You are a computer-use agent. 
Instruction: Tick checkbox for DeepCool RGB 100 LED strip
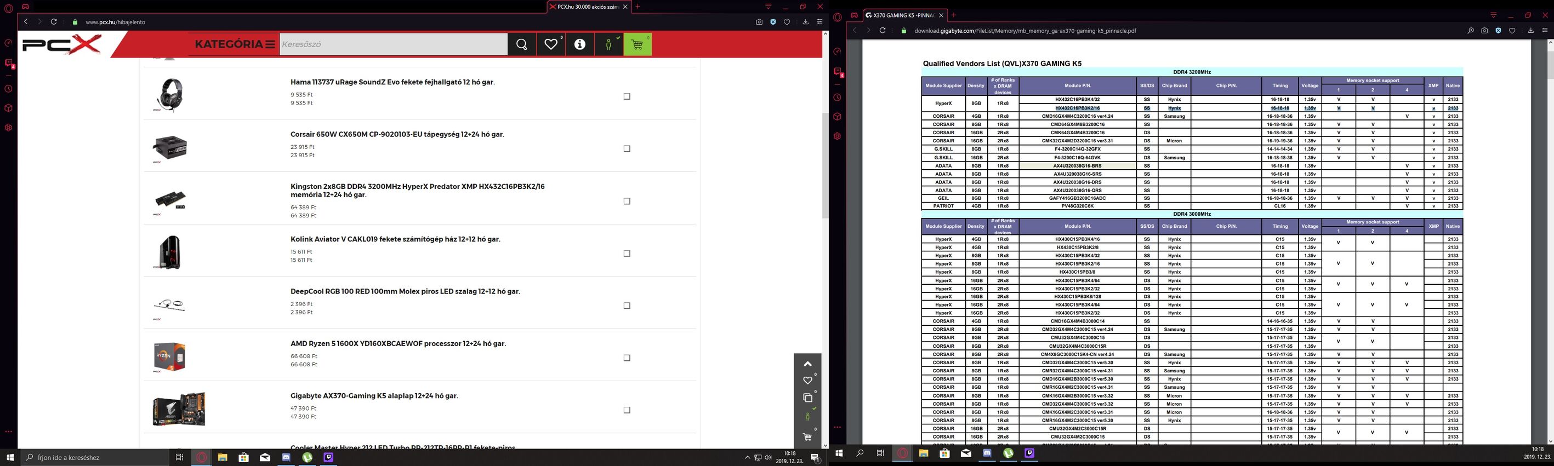pos(627,306)
